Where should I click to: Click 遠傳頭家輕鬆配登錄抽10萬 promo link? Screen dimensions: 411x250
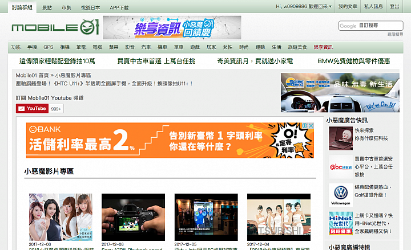pyautogui.click(x=57, y=61)
